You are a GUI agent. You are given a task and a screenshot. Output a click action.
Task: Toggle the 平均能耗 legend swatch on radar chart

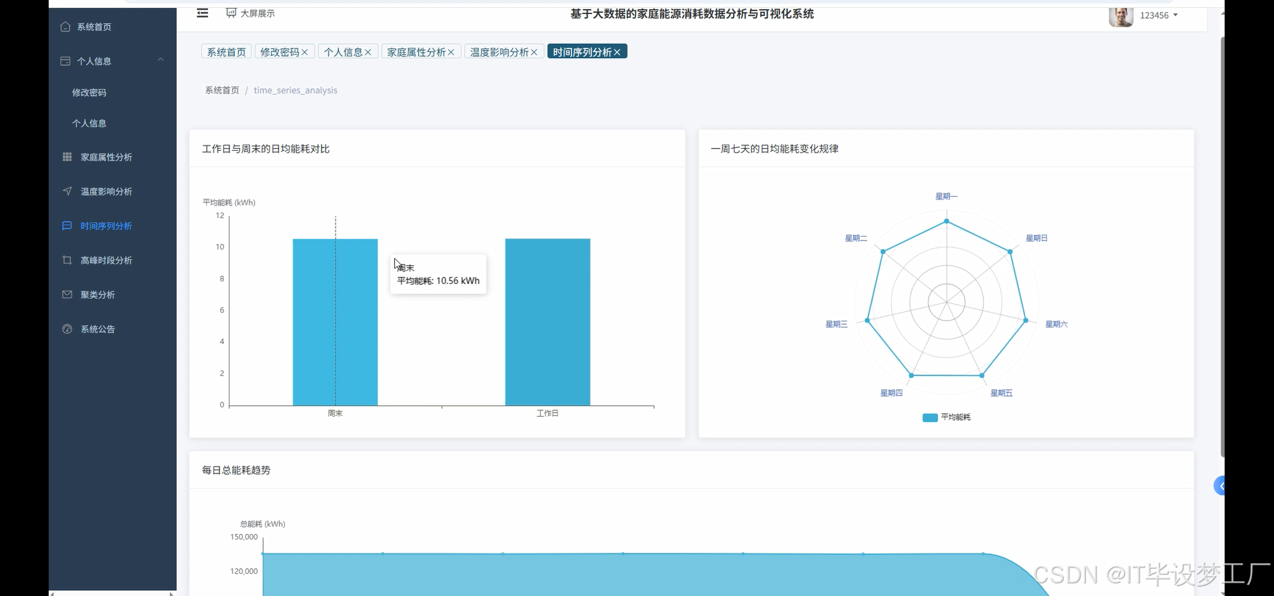(930, 417)
